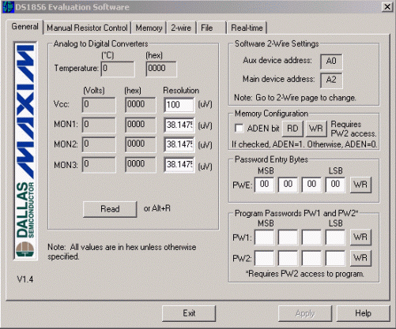Open the Memory tab
The width and height of the screenshot is (396, 329).
click(x=149, y=28)
